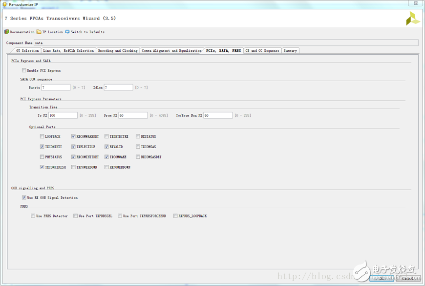Image resolution: width=425 pixels, height=286 pixels.
Task: Check the RXPRBS_LOOPBACK checkbox
Action: 175,216
